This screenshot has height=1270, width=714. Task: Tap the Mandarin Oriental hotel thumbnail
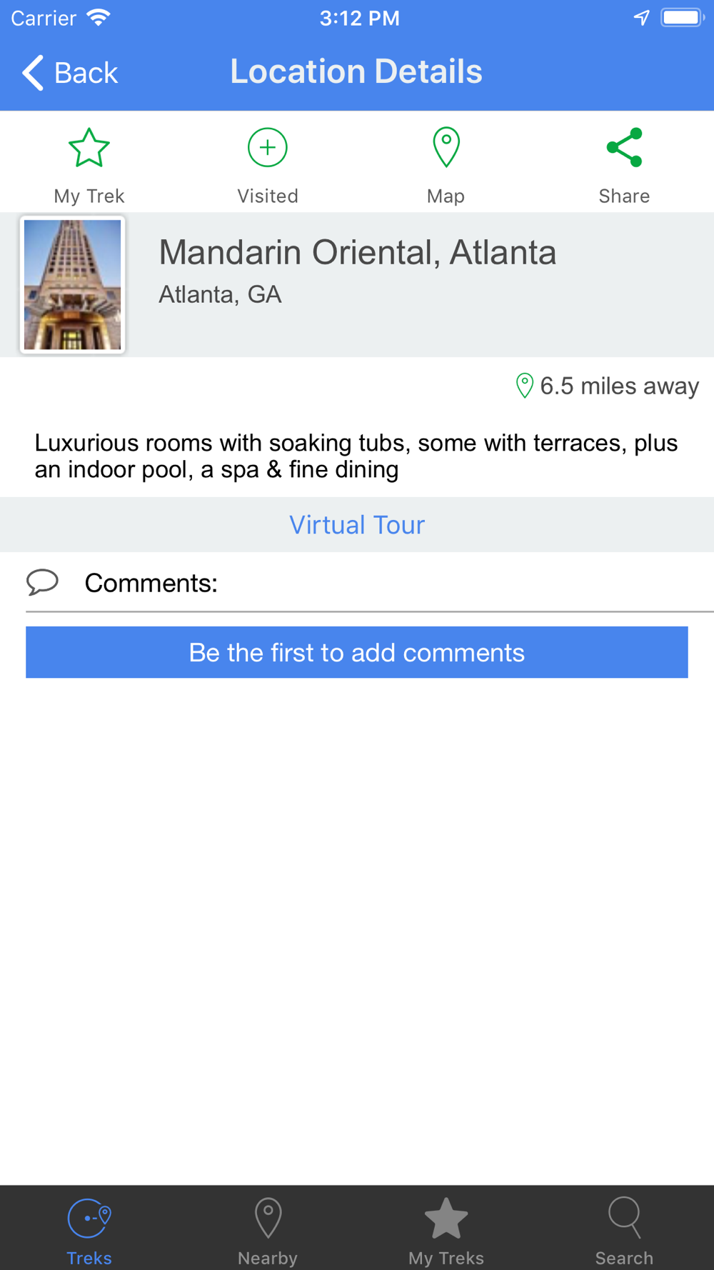point(73,284)
